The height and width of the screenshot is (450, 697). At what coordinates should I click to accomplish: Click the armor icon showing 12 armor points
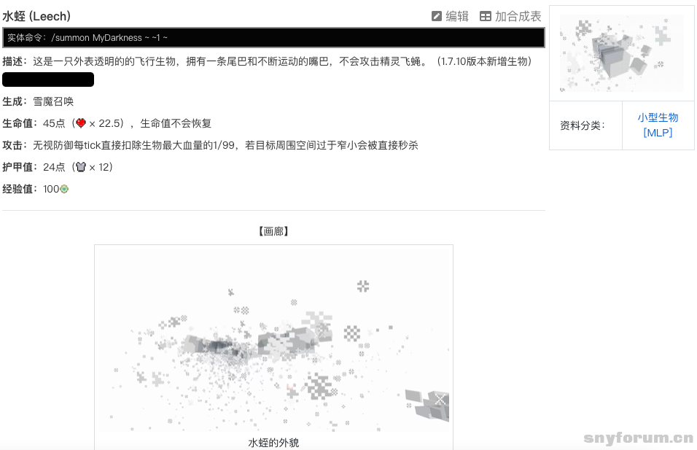tap(82, 166)
